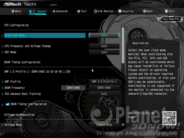Click the H/W Monitor gauge icon
Image resolution: width=184 pixels, height=138 pixels.
point(96,11)
